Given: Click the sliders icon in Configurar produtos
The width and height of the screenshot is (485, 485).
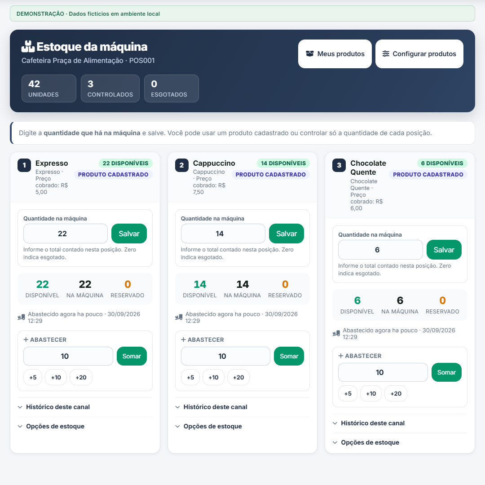Looking at the screenshot, I should [386, 54].
